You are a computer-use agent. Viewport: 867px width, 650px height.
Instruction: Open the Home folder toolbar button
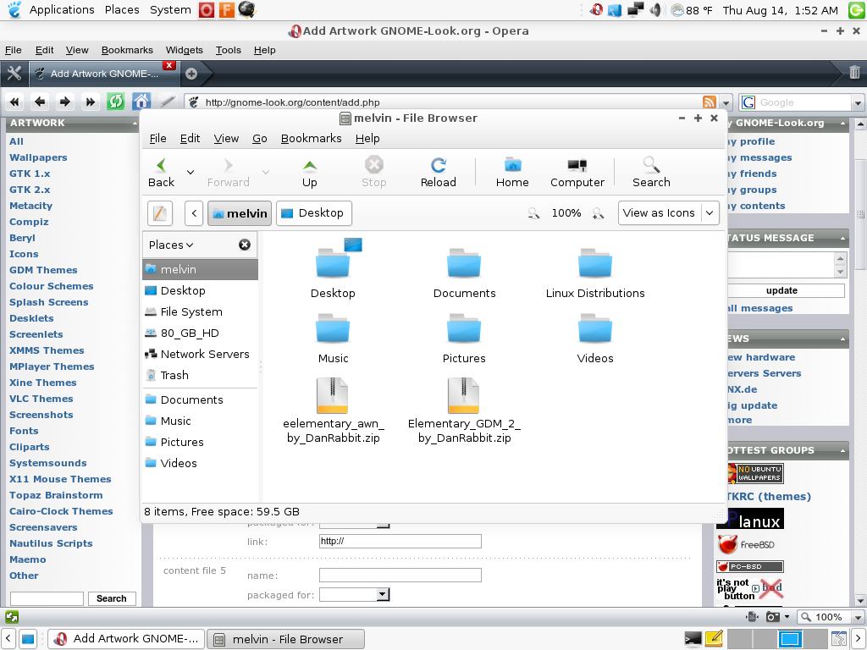[512, 173]
